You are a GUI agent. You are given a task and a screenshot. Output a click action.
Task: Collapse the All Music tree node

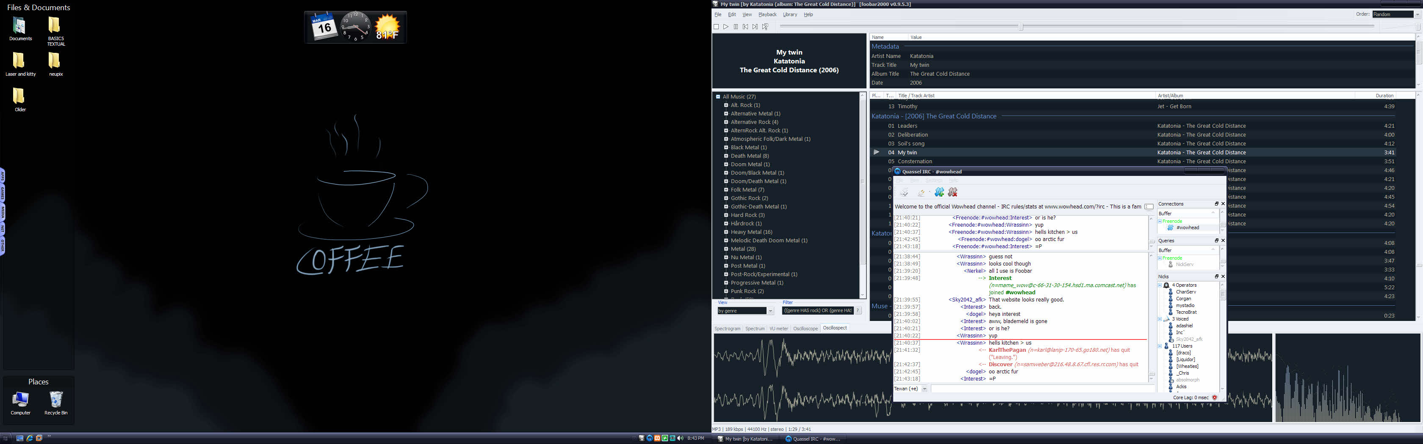pyautogui.click(x=718, y=96)
